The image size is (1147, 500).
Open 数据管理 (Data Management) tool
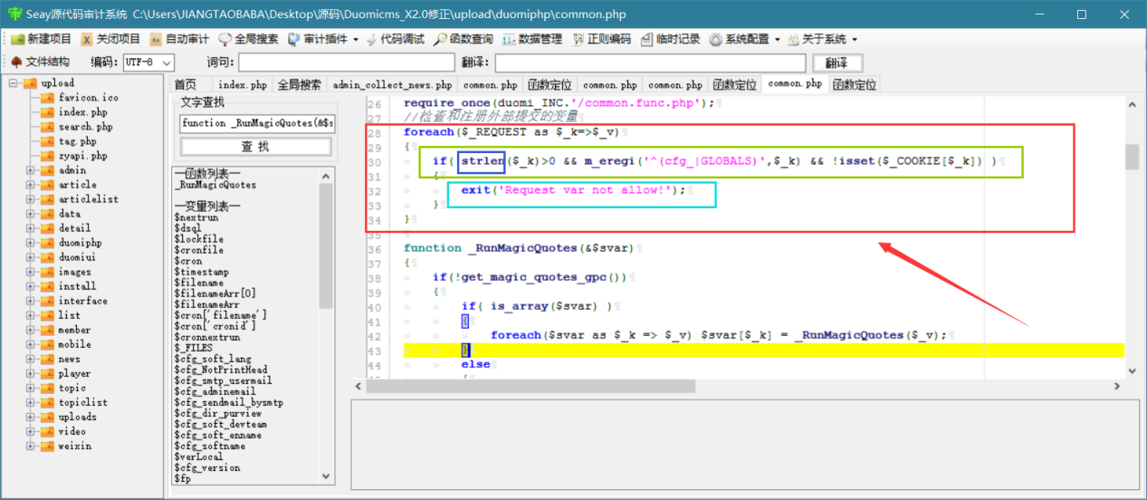(532, 39)
